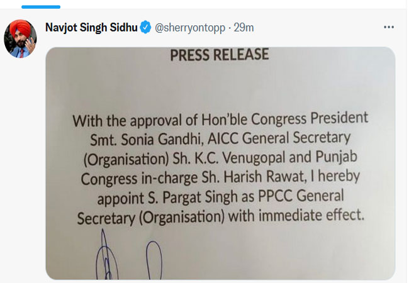Image resolution: width=409 pixels, height=283 pixels.
Task: Click the Navjot Singh Sidhu display name
Action: click(91, 28)
